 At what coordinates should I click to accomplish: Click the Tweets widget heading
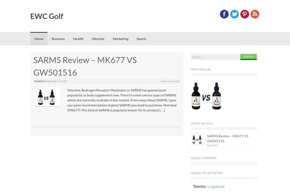point(199,187)
